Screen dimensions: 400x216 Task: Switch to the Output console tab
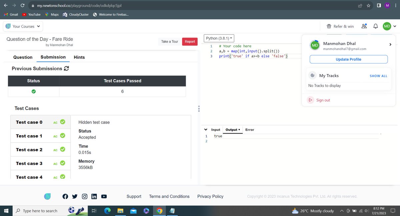[233, 130]
